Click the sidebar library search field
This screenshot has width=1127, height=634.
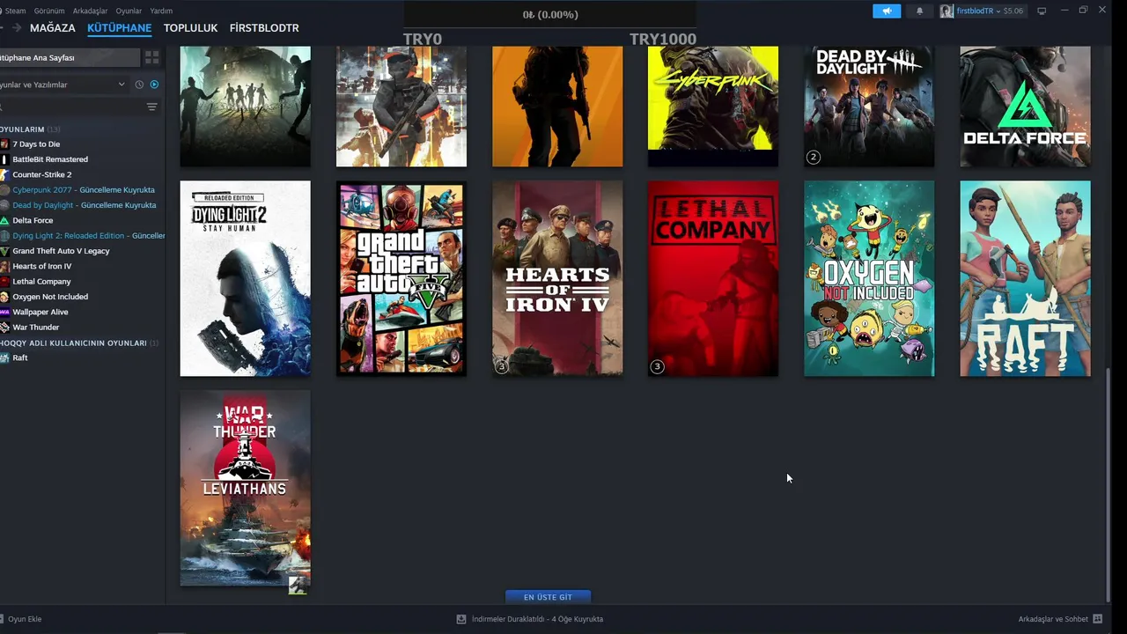(x=70, y=107)
